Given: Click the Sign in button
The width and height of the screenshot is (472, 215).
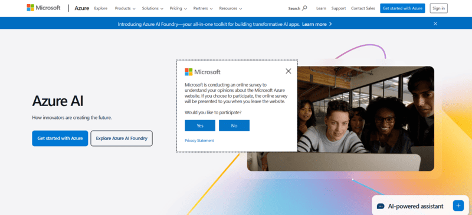Looking at the screenshot, I should (x=438, y=8).
